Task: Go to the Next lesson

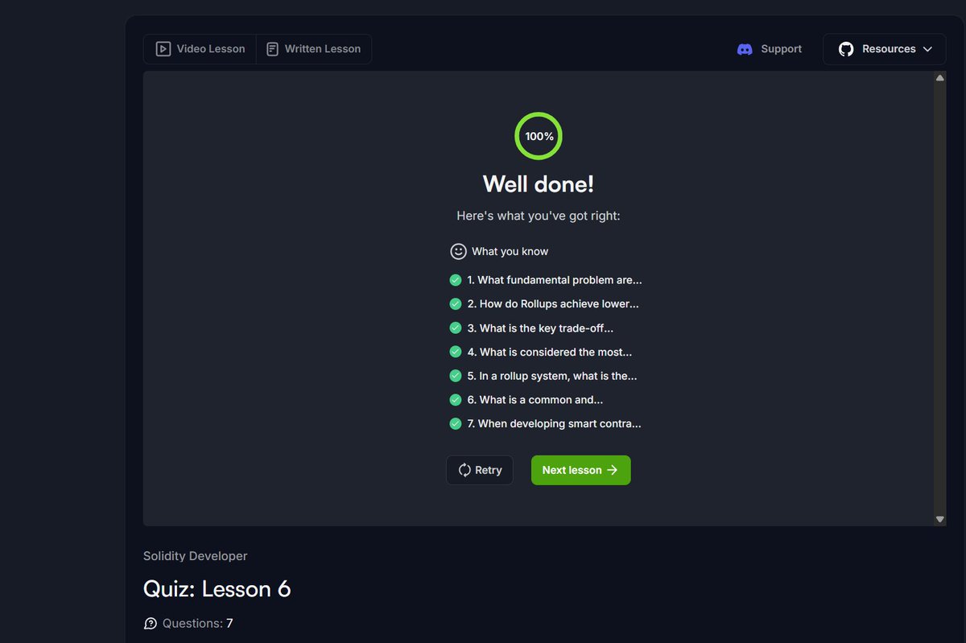Action: [x=580, y=470]
